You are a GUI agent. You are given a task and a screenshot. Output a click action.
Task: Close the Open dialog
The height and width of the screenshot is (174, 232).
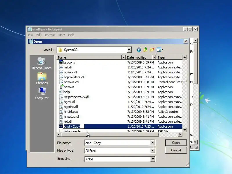pos(186,41)
